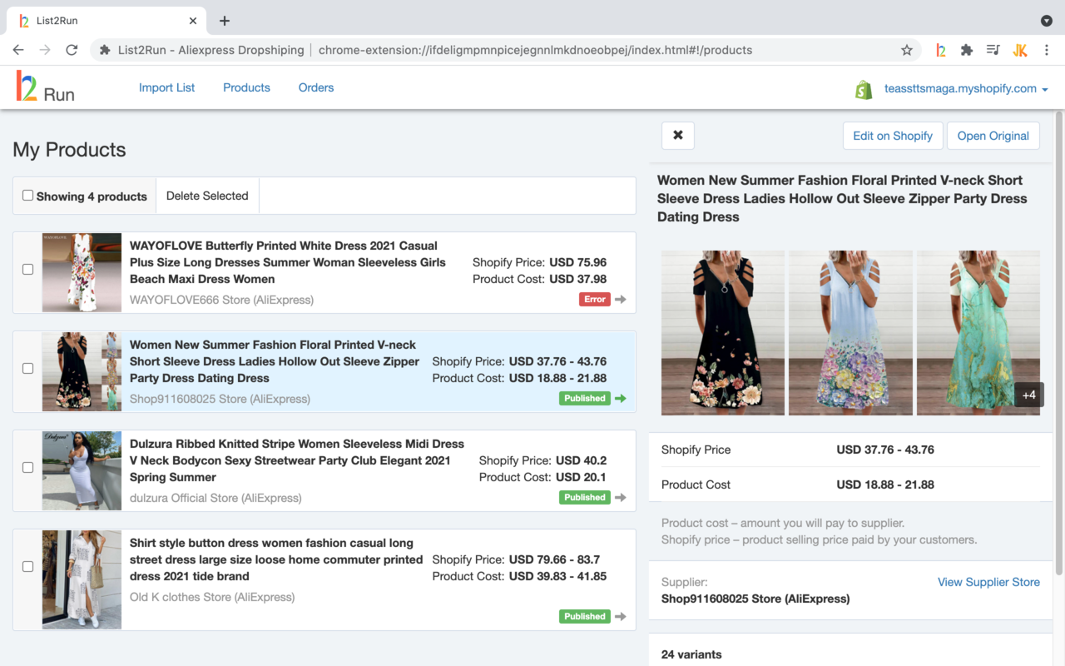
Task: Select Shirt style button dress title
Action: tap(276, 559)
